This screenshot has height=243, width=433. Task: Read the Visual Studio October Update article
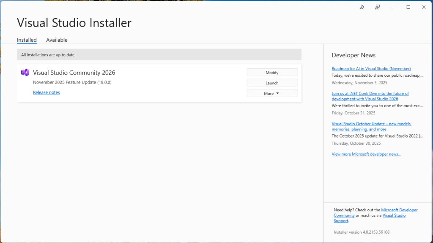coord(371,127)
